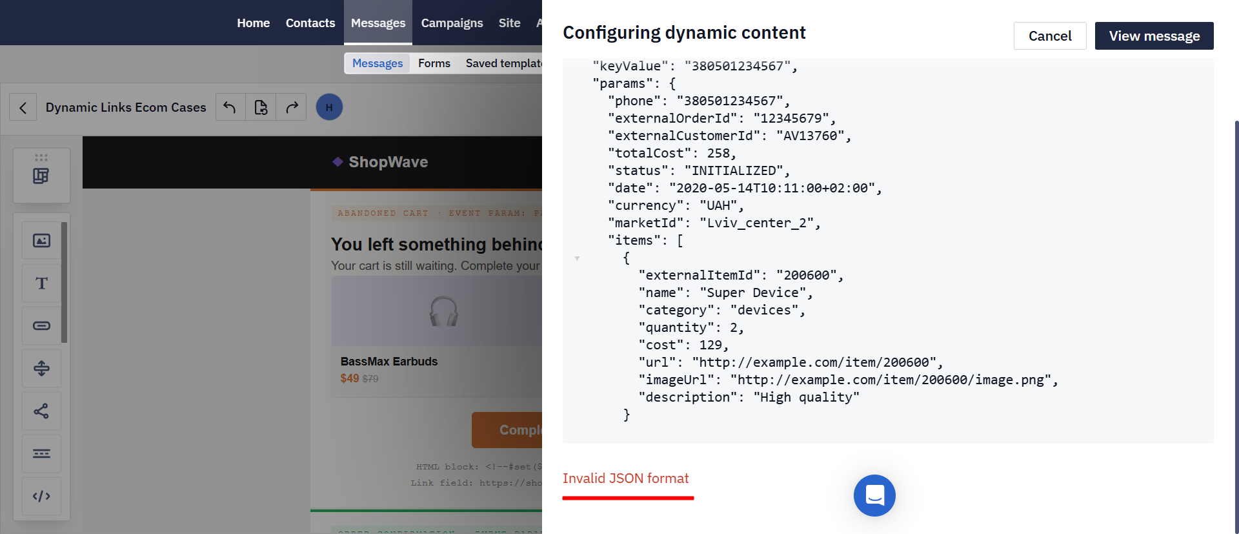1239x534 pixels.
Task: Open the document save/version icon
Action: point(261,107)
